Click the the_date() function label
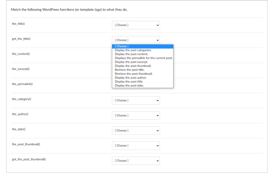 tap(18, 129)
